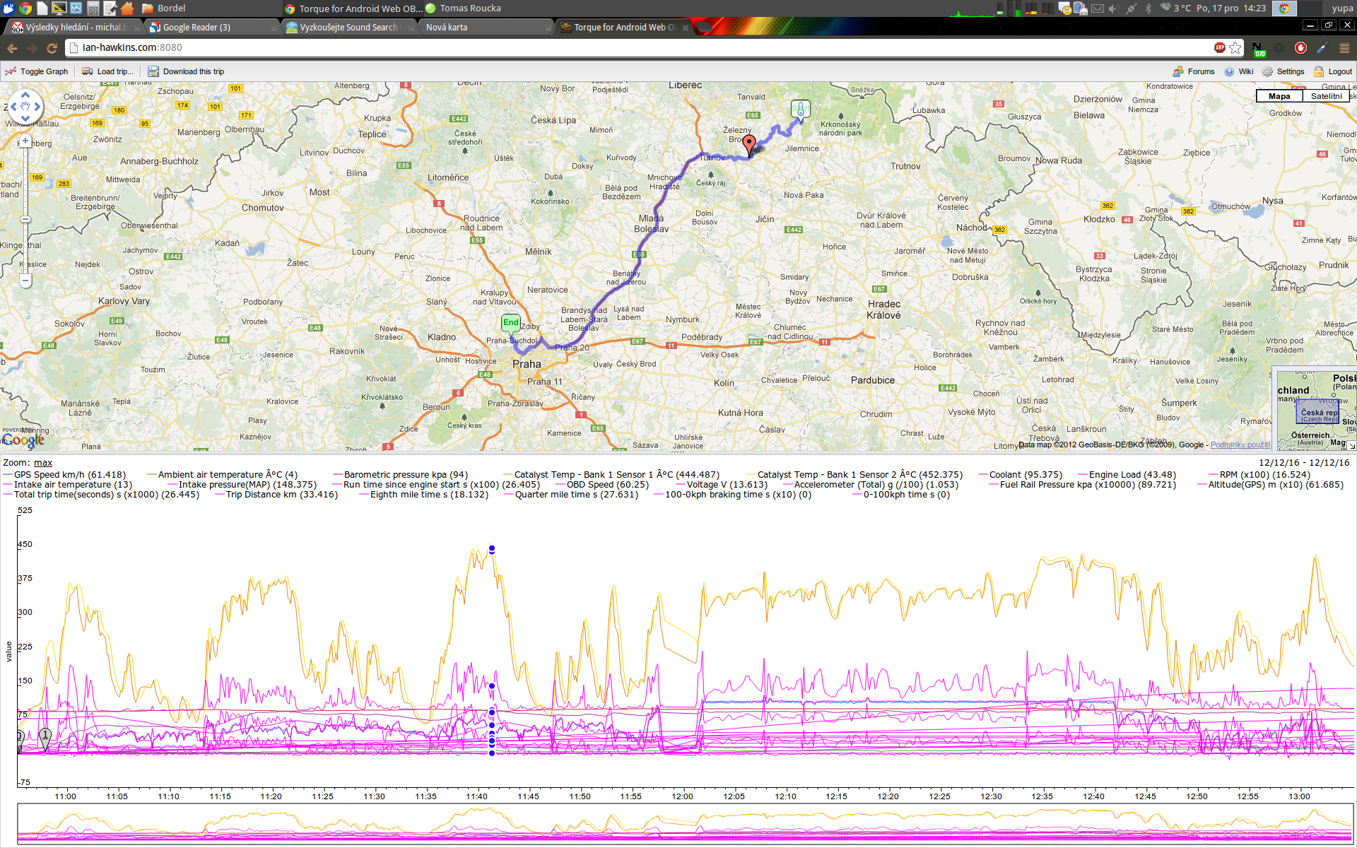Click Download this trip
This screenshot has height=848, width=1357.
click(x=186, y=71)
